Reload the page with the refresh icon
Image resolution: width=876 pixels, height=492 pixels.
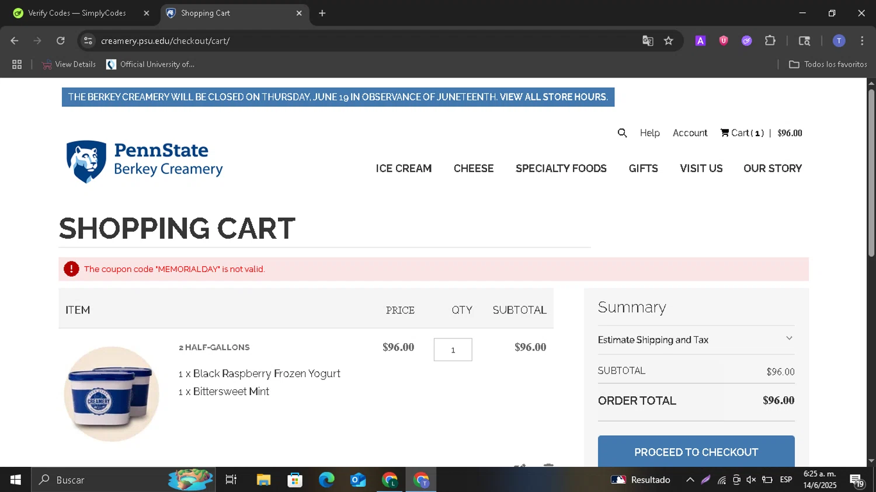point(61,41)
